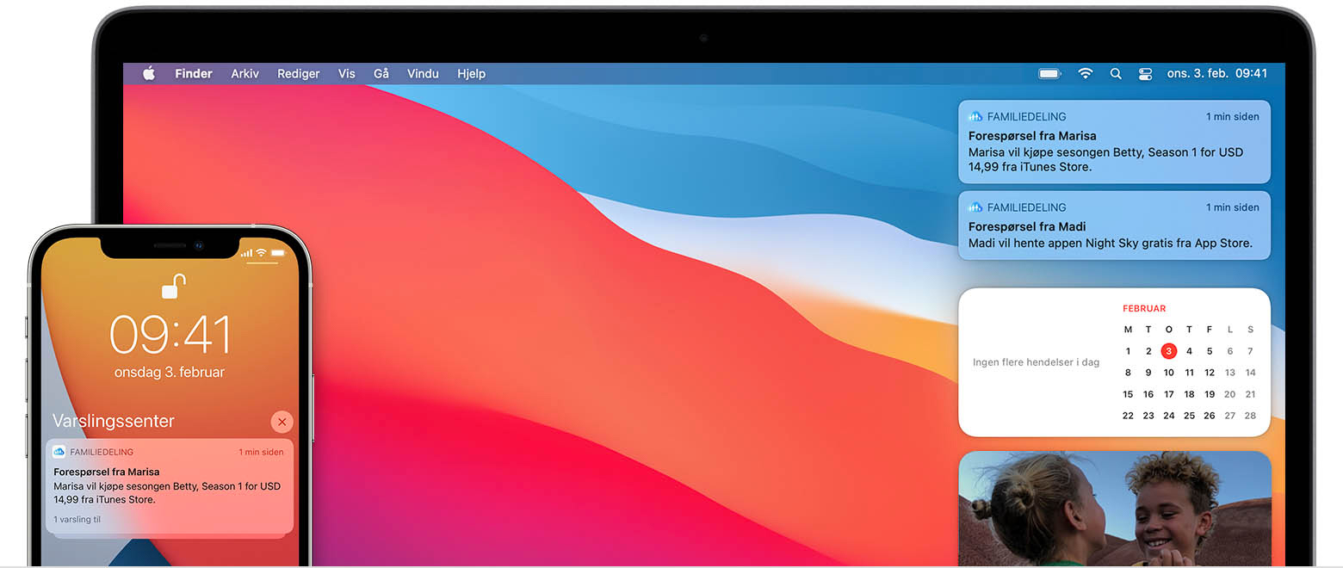Select highlighted date 3 in calendar widget
This screenshot has height=568, width=1343.
(x=1168, y=351)
